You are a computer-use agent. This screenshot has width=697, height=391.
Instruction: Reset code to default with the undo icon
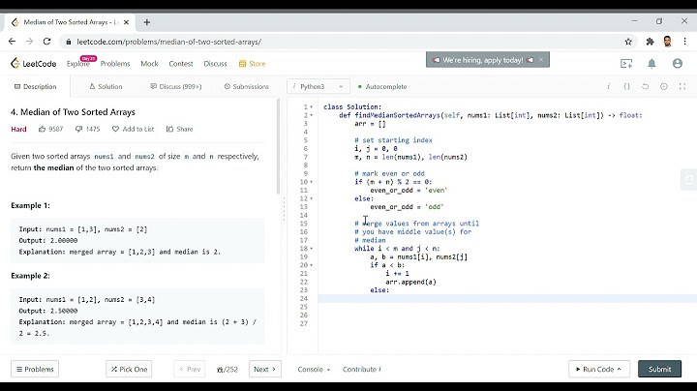645,87
